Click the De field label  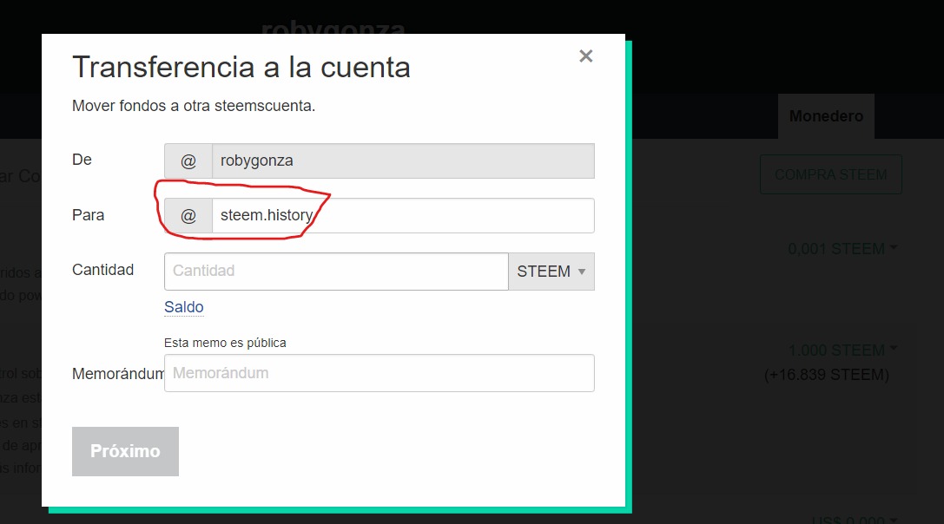pyautogui.click(x=82, y=160)
